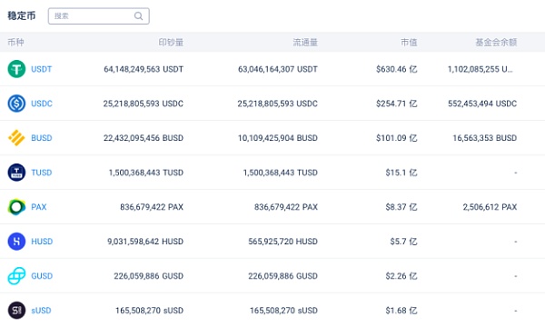Open the BUSD coin link
Viewport: 545px width, 327px height.
tap(42, 138)
